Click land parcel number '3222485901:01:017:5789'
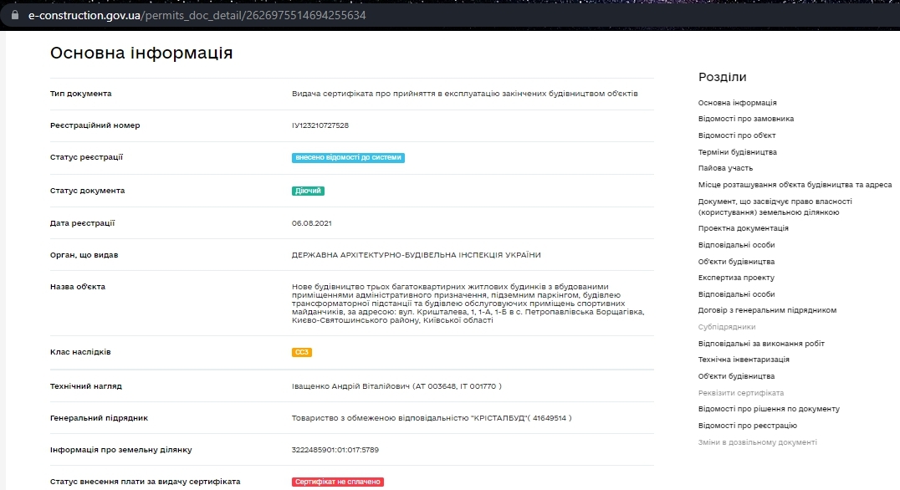Screen dimensions: 900x490 point(335,450)
